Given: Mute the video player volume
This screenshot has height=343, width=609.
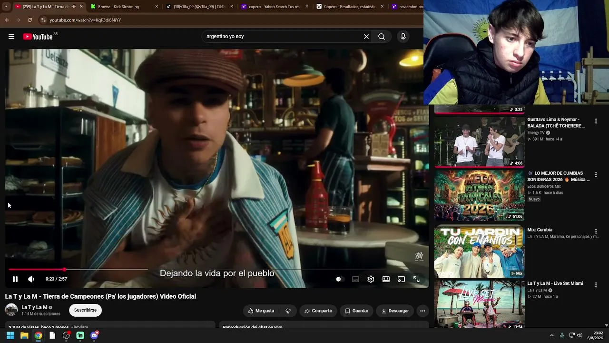Looking at the screenshot, I should point(31,279).
